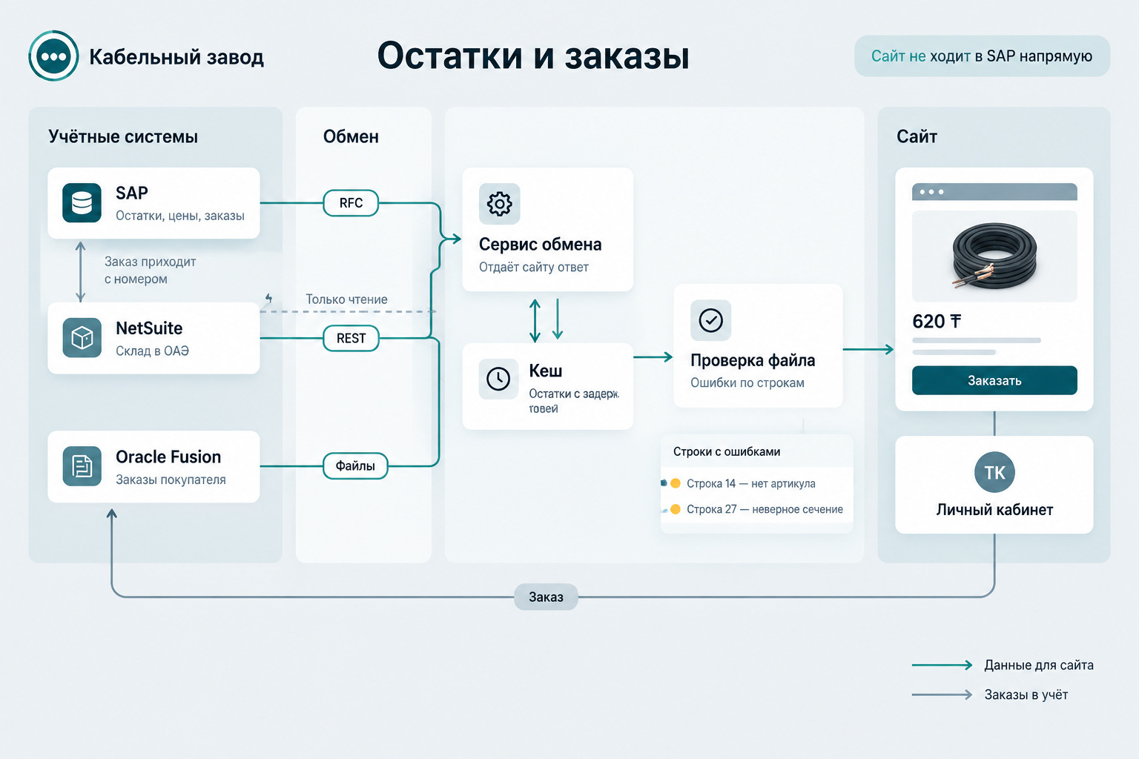This screenshot has width=1139, height=759.
Task: Click the Заказы в учёт legend entry
Action: [x=990, y=695]
